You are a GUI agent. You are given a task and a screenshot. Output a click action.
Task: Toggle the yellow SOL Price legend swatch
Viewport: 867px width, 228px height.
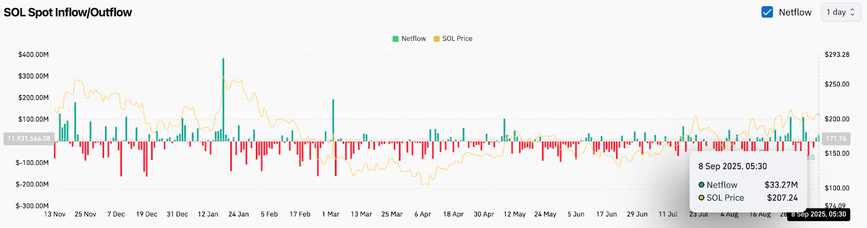(437, 38)
